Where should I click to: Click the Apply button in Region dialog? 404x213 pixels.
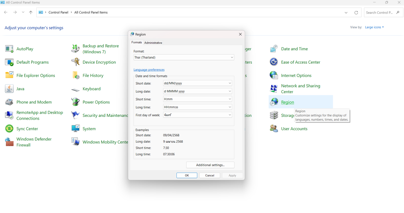[232, 175]
